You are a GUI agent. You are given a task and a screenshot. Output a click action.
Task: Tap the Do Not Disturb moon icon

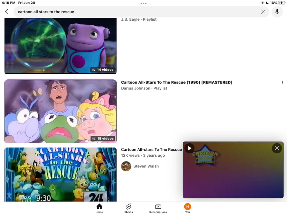267,3
